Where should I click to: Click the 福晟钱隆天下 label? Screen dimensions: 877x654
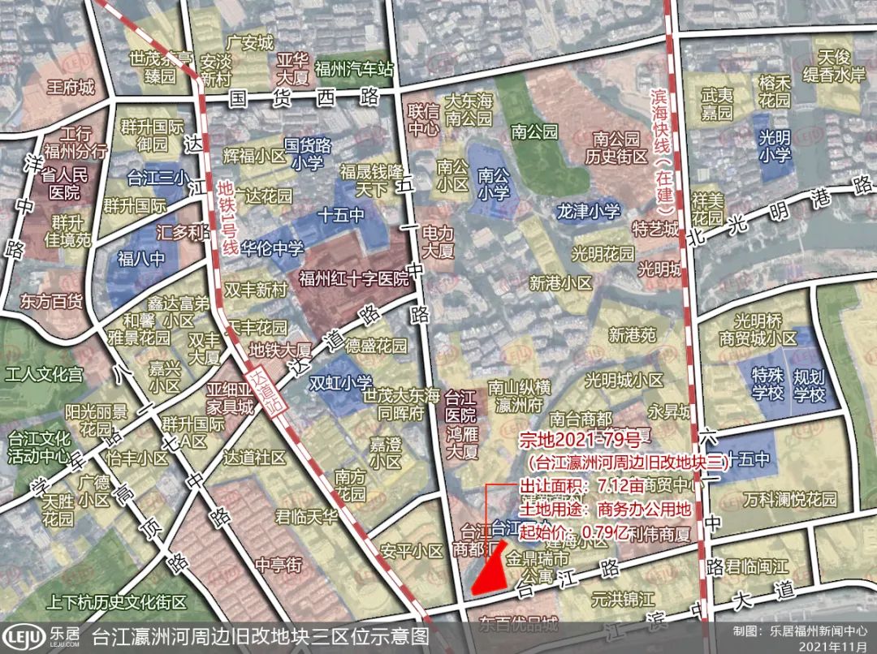click(371, 179)
